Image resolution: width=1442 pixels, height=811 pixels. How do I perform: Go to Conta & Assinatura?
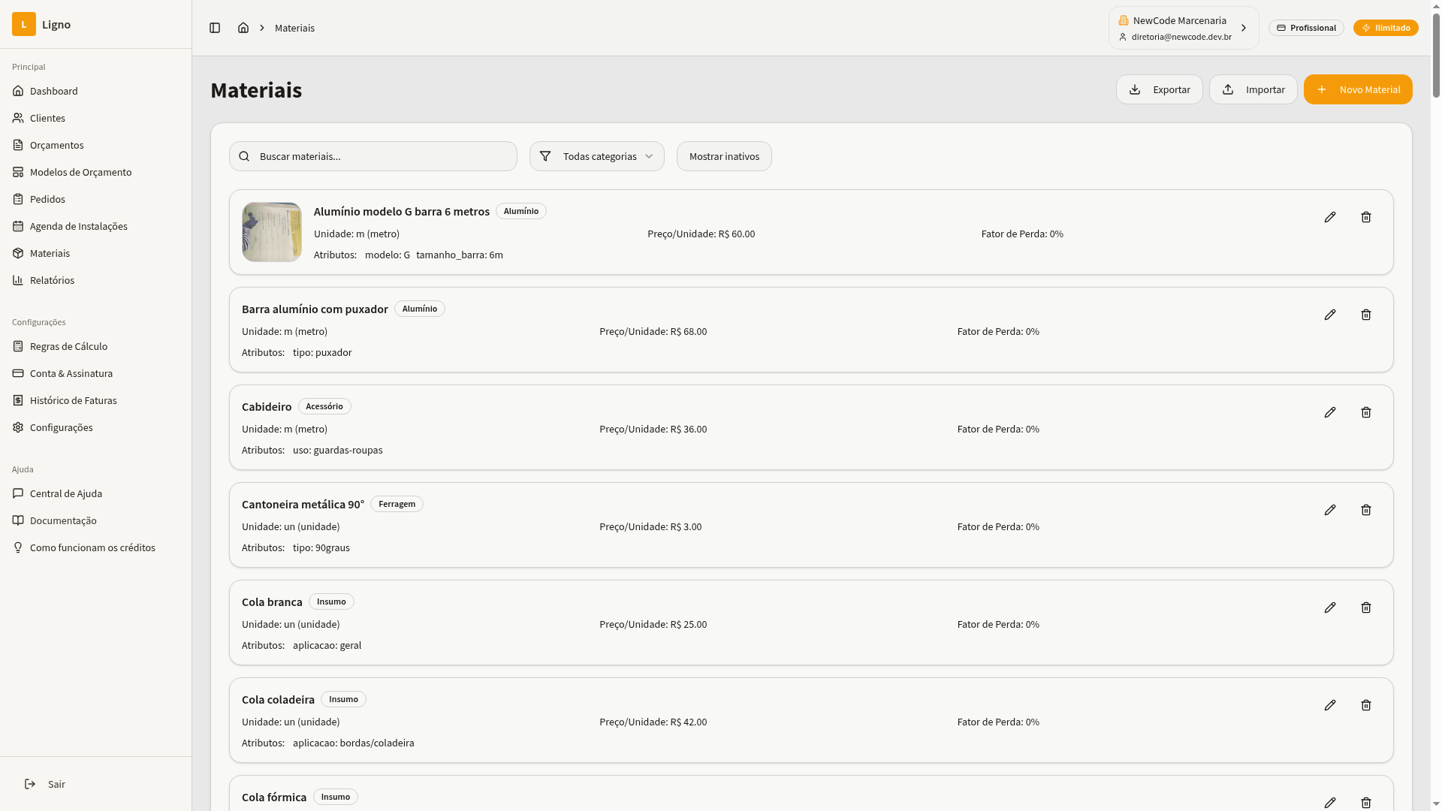point(95,373)
